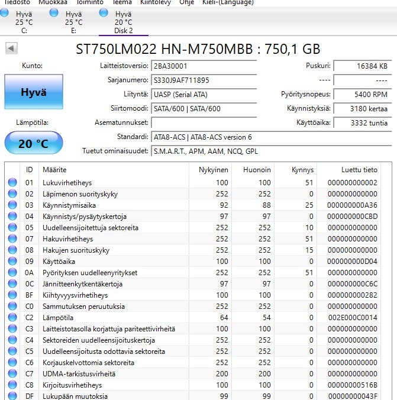Click the Luettu tieto column header
The height and width of the screenshot is (400, 397).
point(359,170)
